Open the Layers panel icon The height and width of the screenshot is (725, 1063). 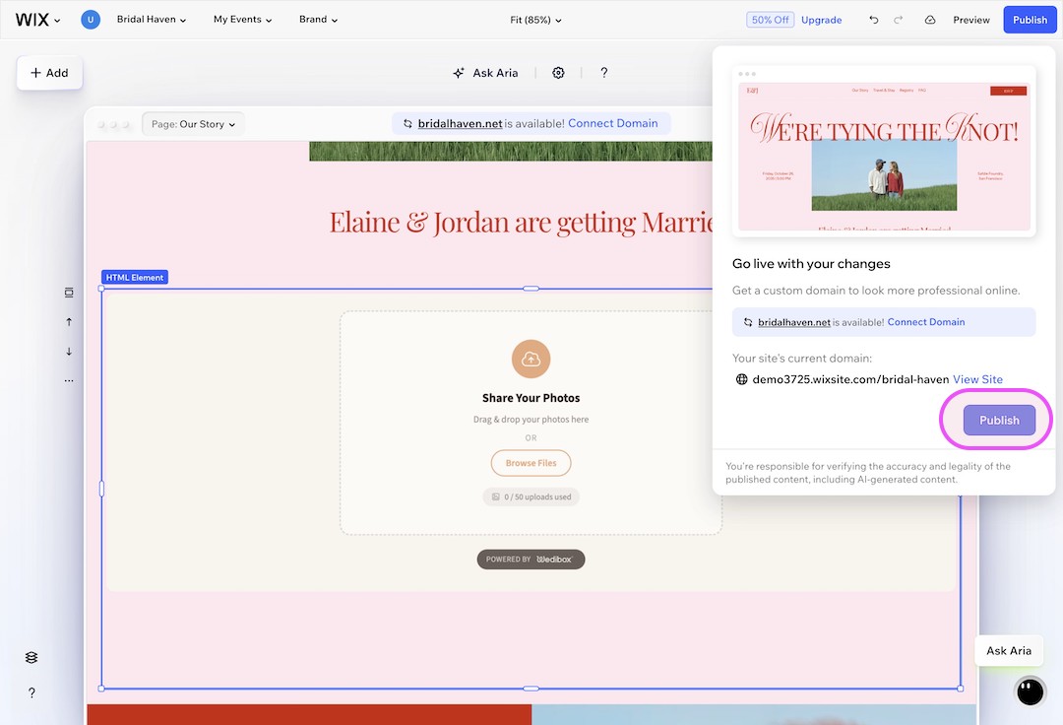coord(31,656)
